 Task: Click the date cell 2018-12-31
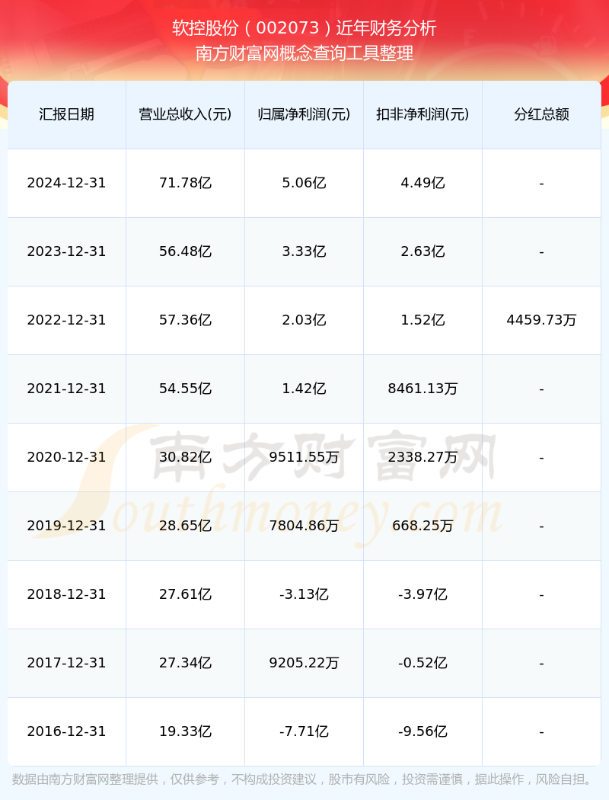coord(67,594)
